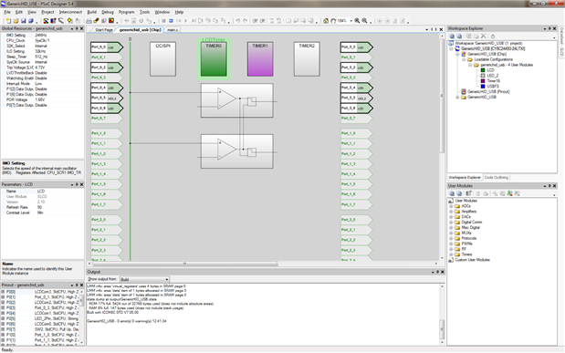
Task: Click the Save toolbar icon
Action: pyautogui.click(x=24, y=21)
